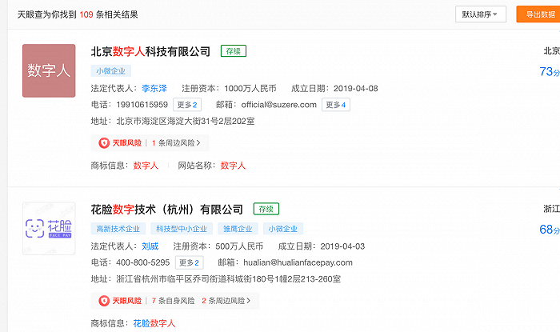Click the 68分 score
This screenshot has height=332, width=560.
pyautogui.click(x=550, y=230)
